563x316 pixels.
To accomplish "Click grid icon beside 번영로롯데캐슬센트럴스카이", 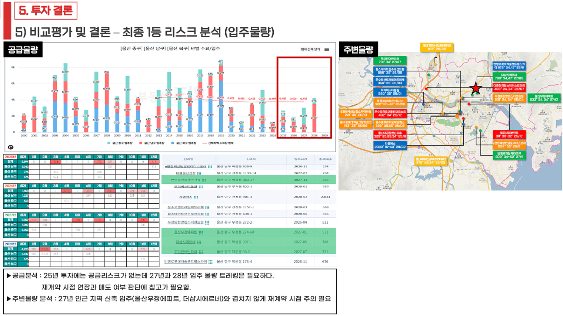I will tap(210, 262).
